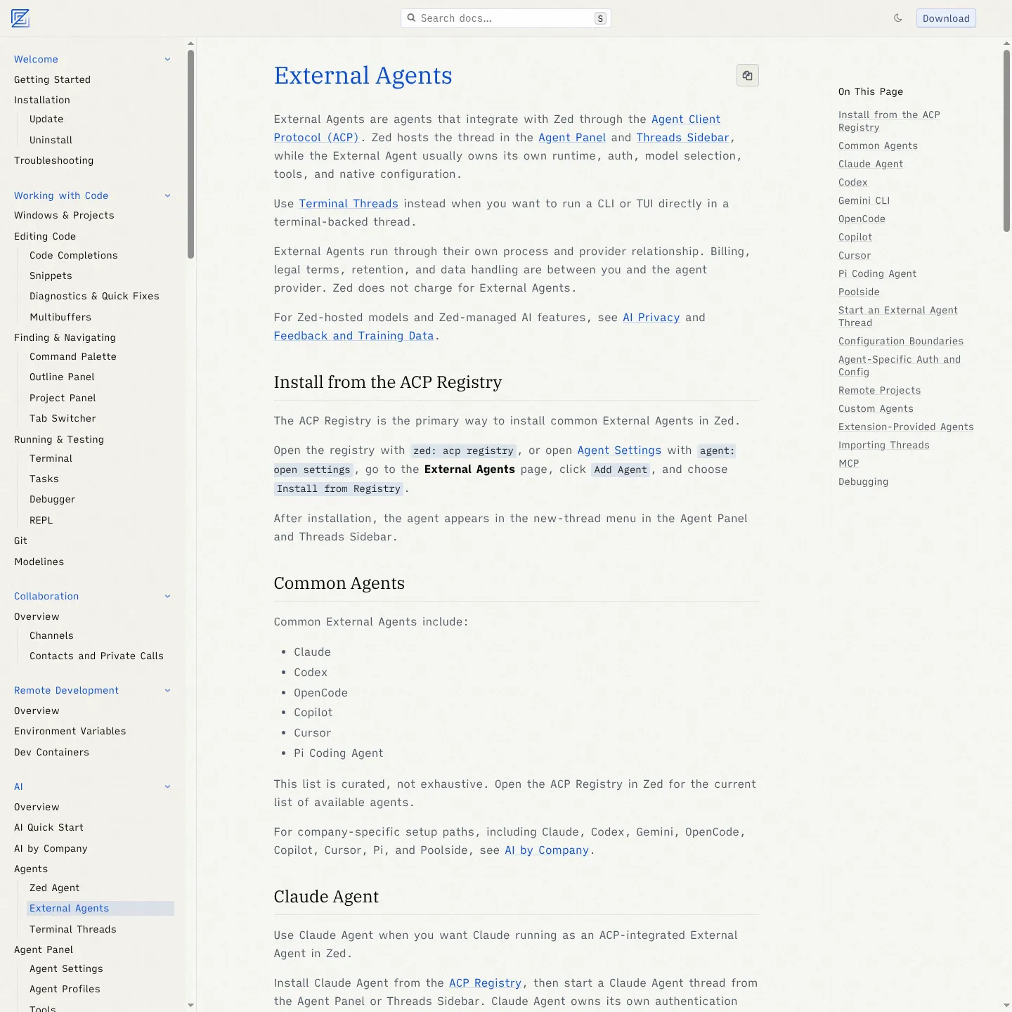The height and width of the screenshot is (1012, 1012).
Task: Click 'Install from Registry' inline code text
Action: point(338,488)
